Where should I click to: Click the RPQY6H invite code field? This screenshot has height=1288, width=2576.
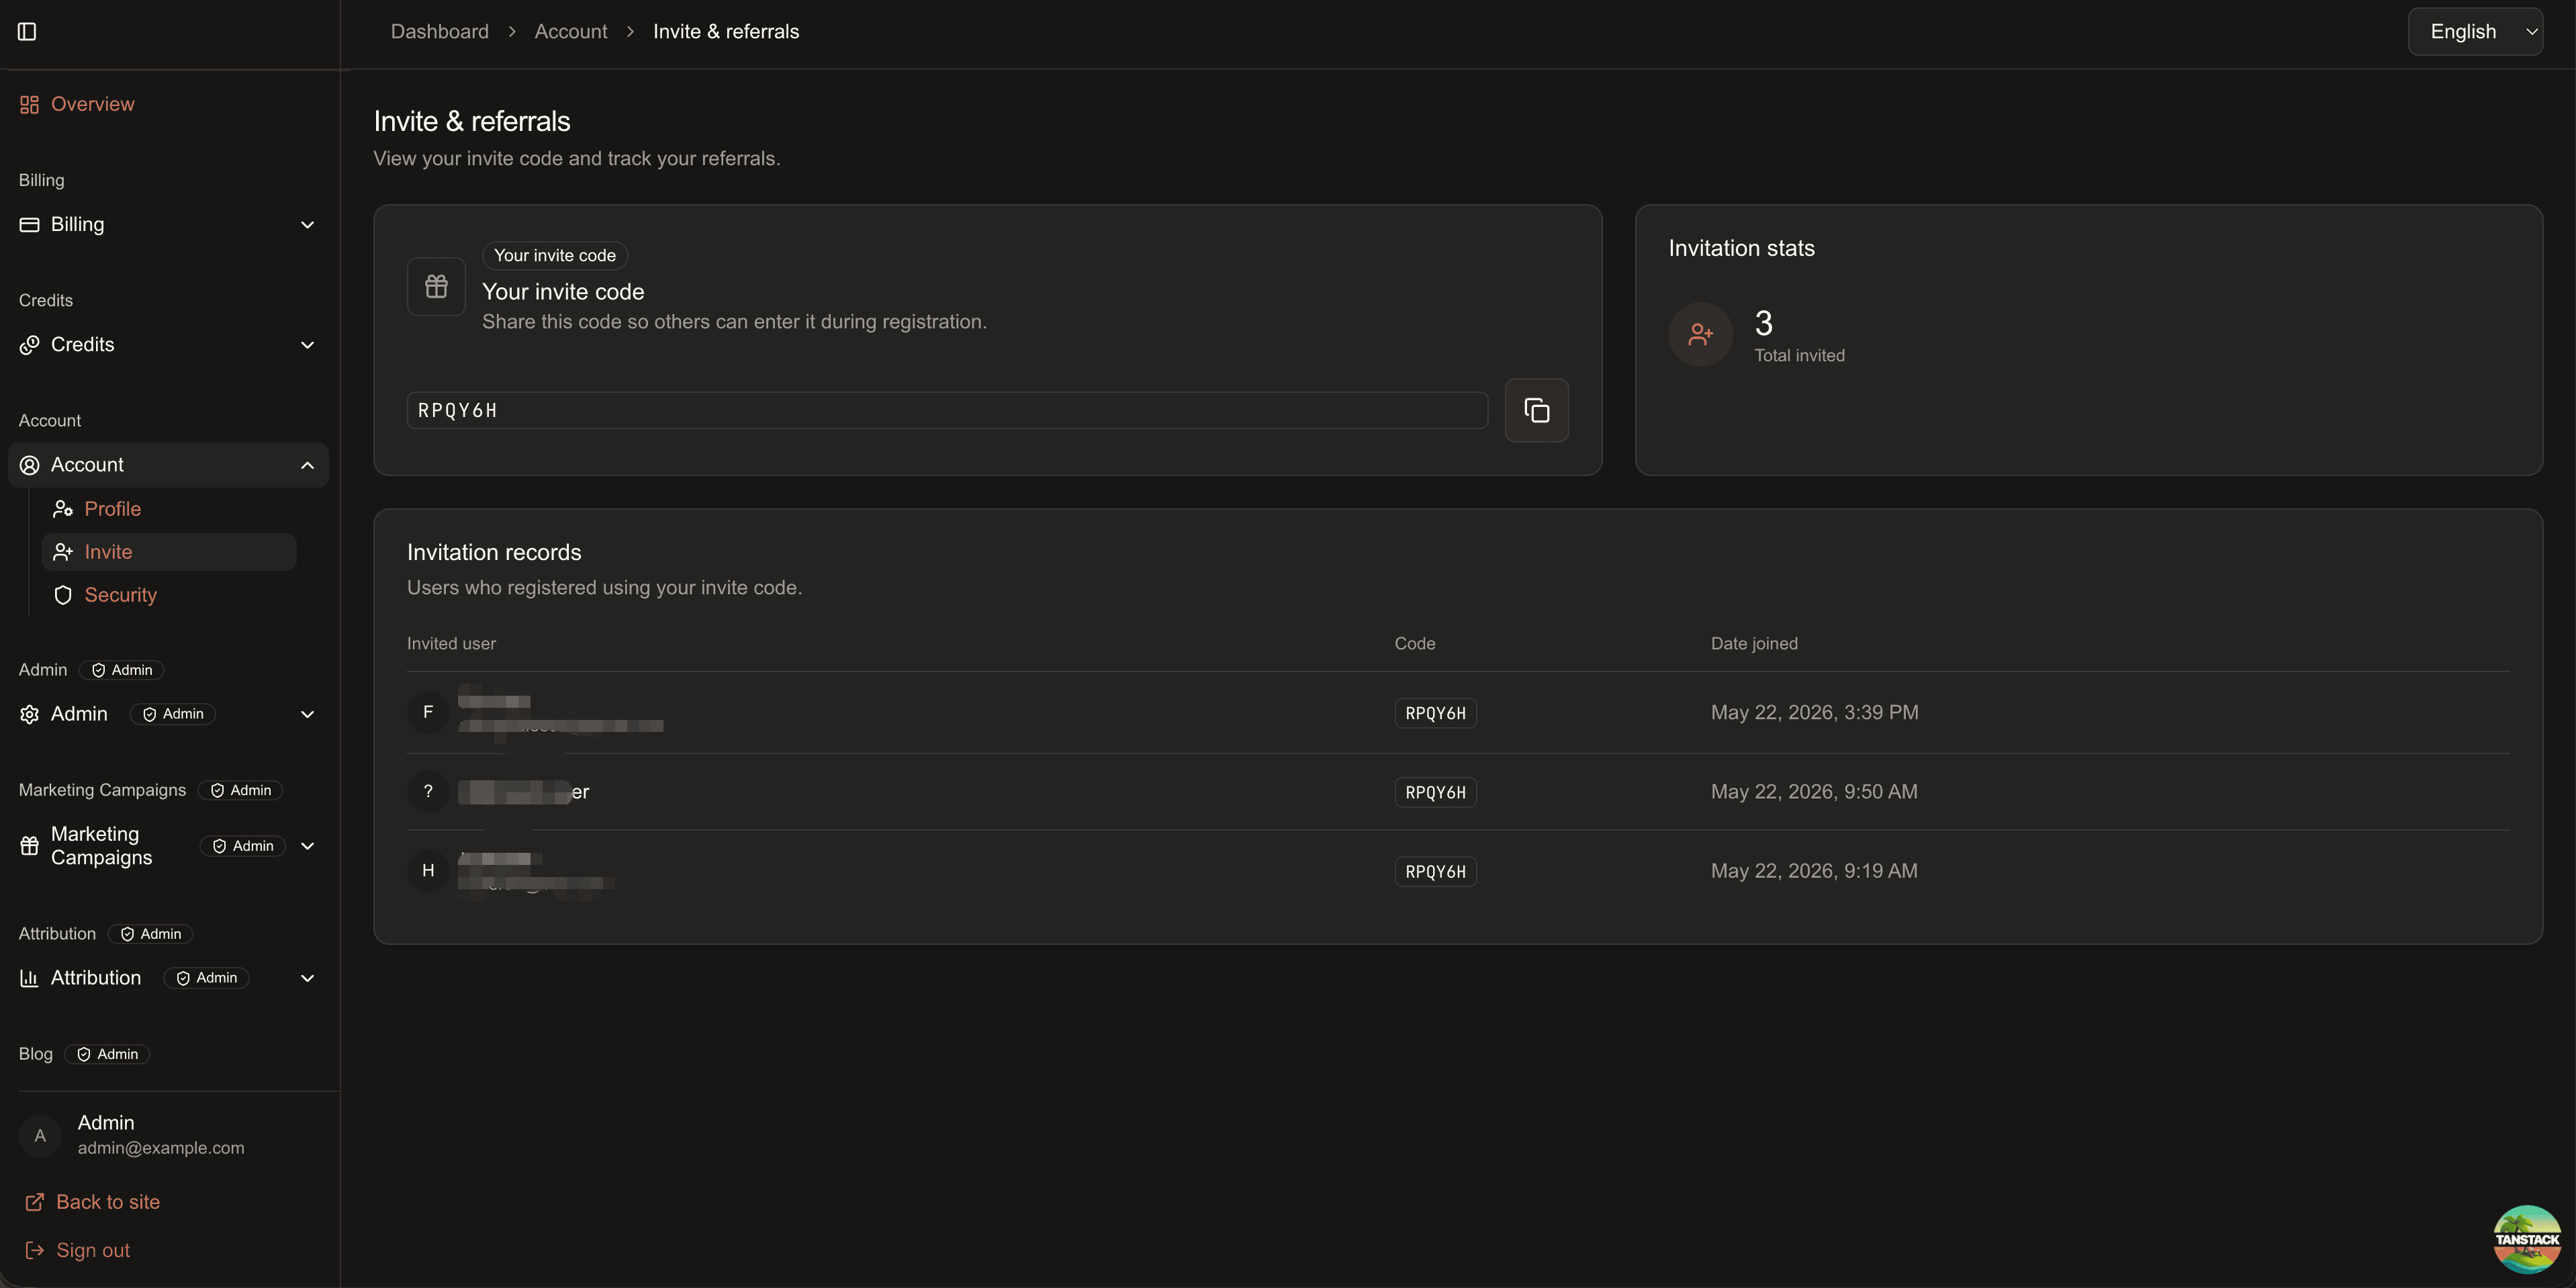pyautogui.click(x=947, y=410)
